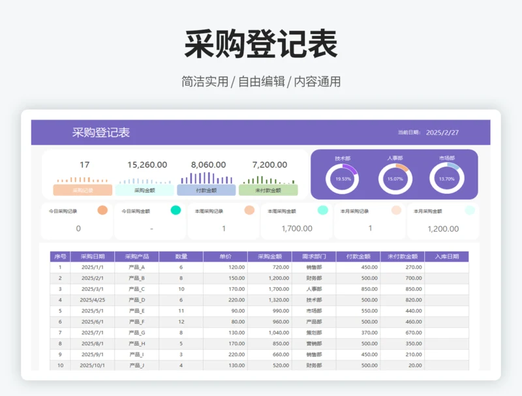522x396 pixels.
Task: Select the date cell 2025/4/25
Action: 92,300
